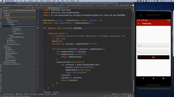Click the data breadcrumb in navigation bar
This screenshot has height=97, width=174.
point(37,5)
